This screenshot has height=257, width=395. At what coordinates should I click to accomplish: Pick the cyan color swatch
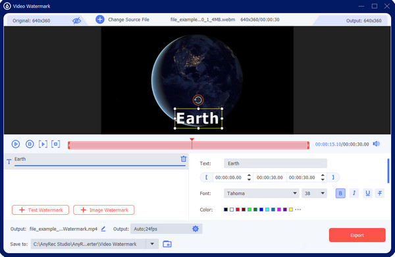pos(267,210)
